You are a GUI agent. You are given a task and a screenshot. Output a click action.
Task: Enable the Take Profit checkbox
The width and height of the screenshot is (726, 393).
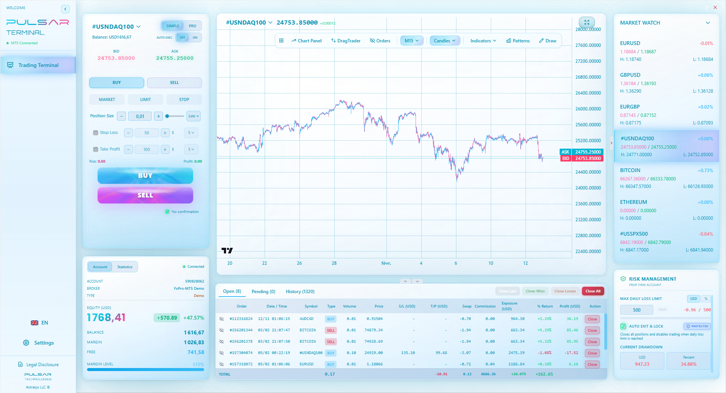coord(96,149)
